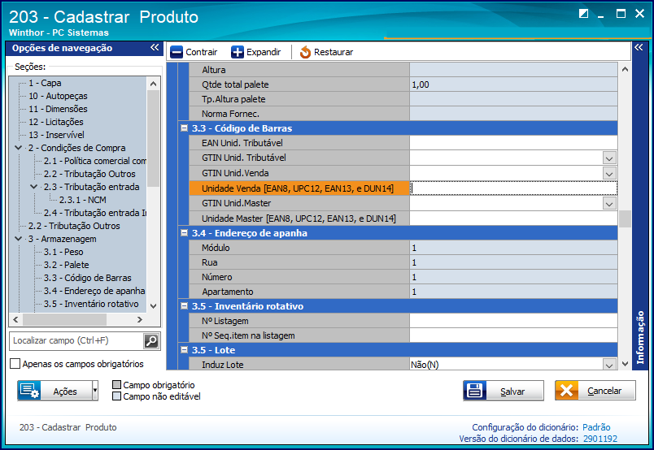The width and height of the screenshot is (654, 450).
Task: Collapse tree node 3 - Armazenagem
Action: click(x=19, y=239)
